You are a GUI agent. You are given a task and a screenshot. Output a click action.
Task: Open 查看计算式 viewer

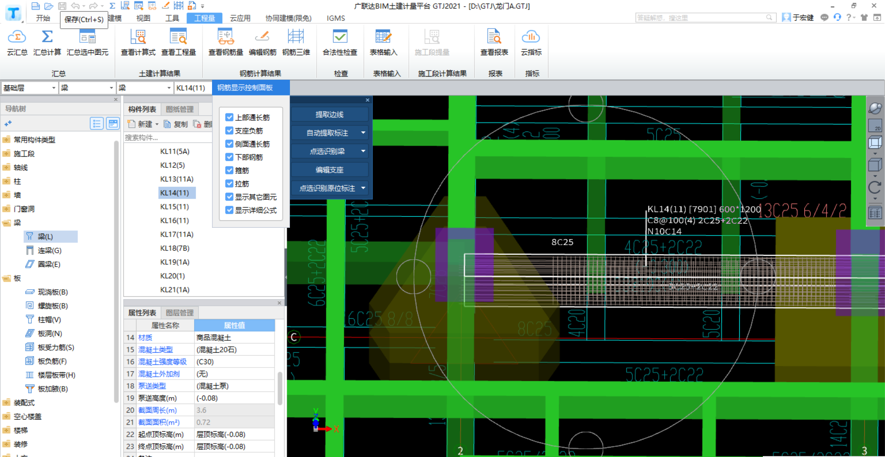tap(138, 42)
